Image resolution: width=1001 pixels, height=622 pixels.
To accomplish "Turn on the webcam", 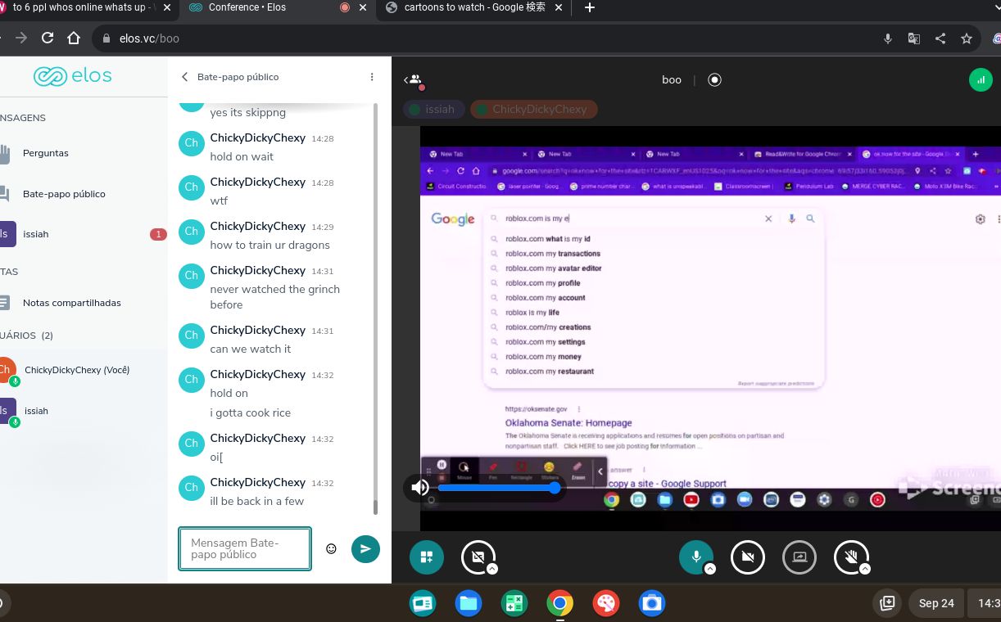I will pos(747,557).
